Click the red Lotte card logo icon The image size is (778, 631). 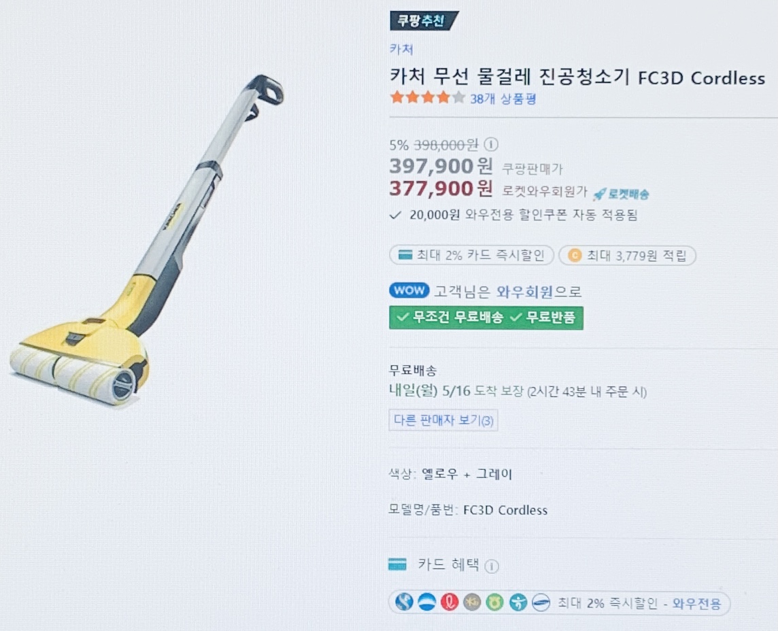coord(450,602)
